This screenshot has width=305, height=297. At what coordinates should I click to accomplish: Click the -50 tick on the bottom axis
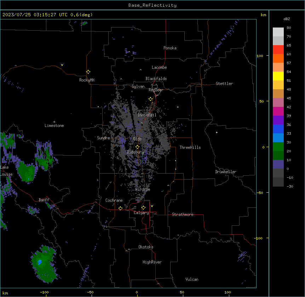(x=90, y=292)
